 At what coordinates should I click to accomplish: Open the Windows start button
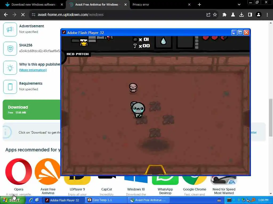[x=12, y=200]
